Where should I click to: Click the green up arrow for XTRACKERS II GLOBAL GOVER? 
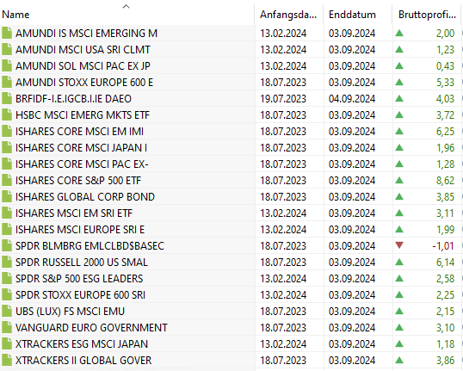pyautogui.click(x=399, y=360)
